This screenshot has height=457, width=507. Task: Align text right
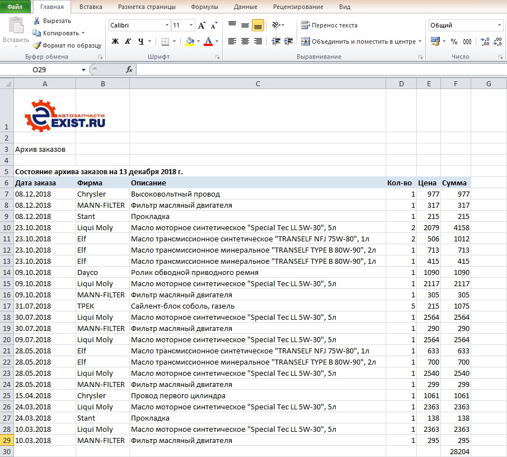[x=258, y=41]
